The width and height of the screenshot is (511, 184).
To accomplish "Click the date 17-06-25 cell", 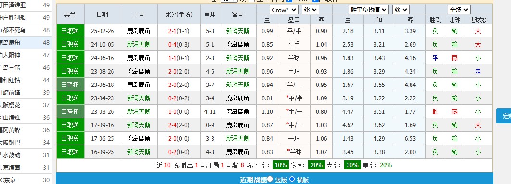I will (102, 138).
